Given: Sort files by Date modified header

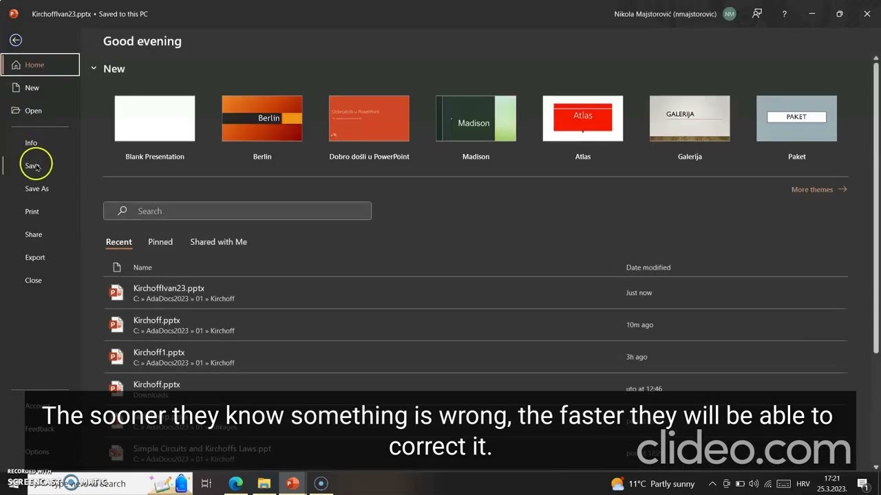Looking at the screenshot, I should pos(648,267).
